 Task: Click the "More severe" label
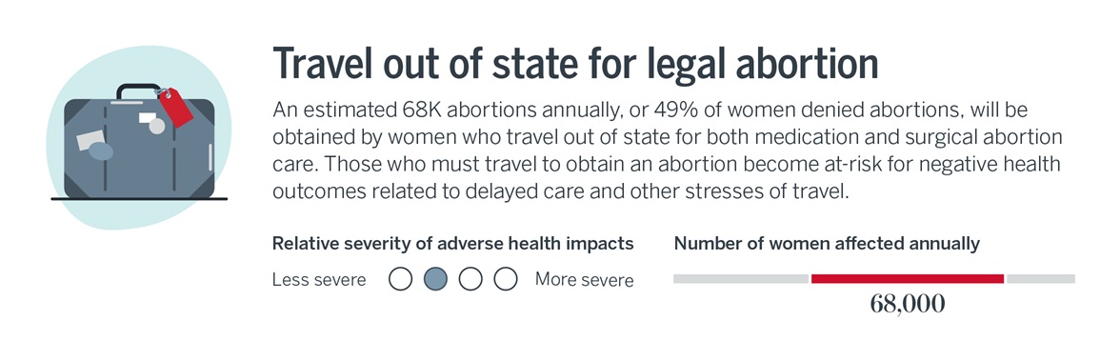(x=585, y=279)
